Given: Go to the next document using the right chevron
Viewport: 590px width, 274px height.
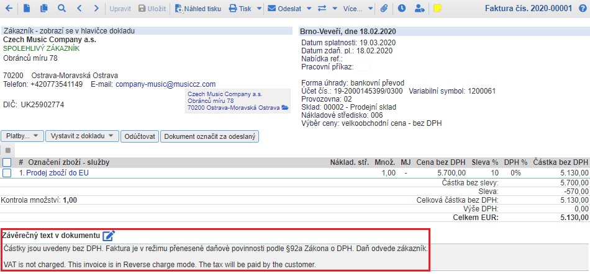Looking at the screenshot, I should coord(95,9).
